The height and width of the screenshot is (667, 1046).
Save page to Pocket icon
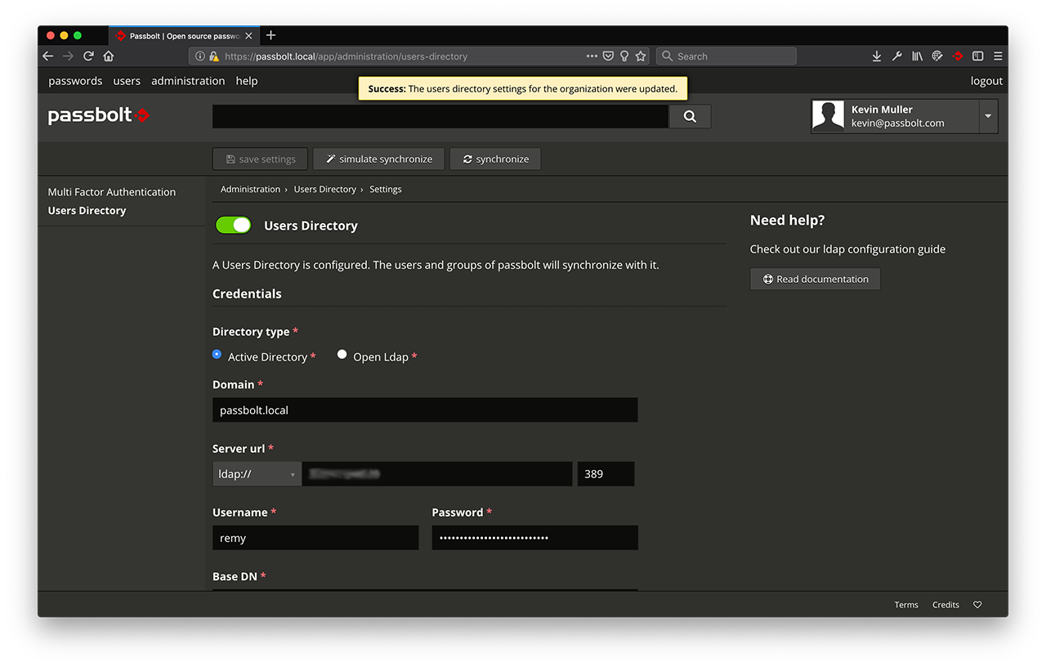[x=608, y=56]
